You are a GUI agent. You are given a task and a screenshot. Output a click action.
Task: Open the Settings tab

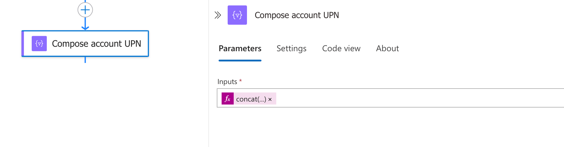coord(291,48)
